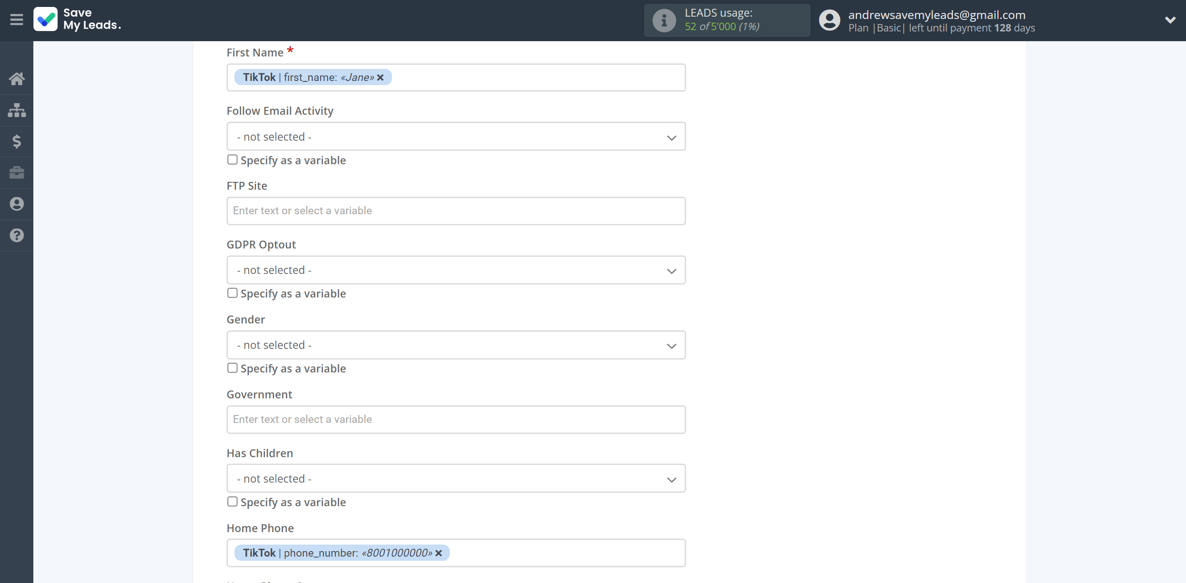The width and height of the screenshot is (1186, 583).
Task: Toggle Specify as a variable for GDPR Optout
Action: (x=232, y=293)
